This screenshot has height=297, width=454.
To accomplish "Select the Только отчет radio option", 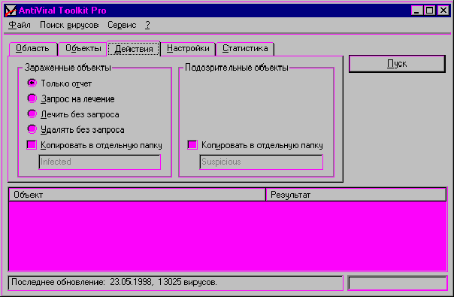I will click(x=59, y=83).
